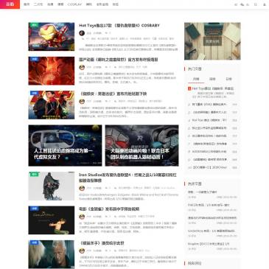Open the red Nezha poster thumbnail
269x269 pixels.
point(52,71)
